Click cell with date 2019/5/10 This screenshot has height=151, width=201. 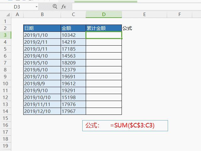coord(42,63)
